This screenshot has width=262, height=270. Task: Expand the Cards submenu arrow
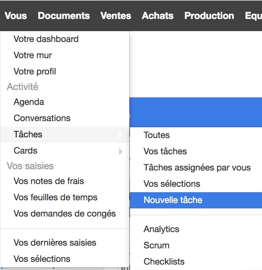click(x=121, y=152)
